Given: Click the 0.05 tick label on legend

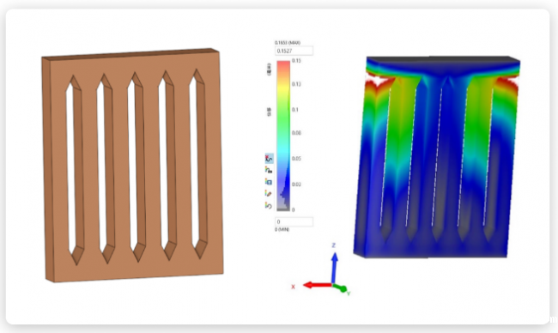Looking at the screenshot, I should pos(296,158).
